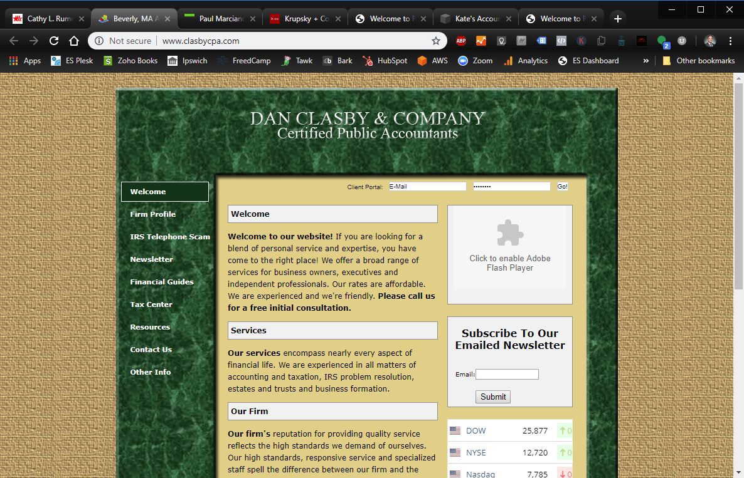Open the Zoho Books bookmark
This screenshot has width=744, height=478.
(130, 61)
